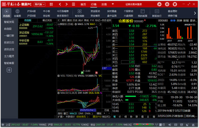Open 智能发现 in the left sidebar
This screenshot has width=199, height=128.
pyautogui.click(x=9, y=22)
